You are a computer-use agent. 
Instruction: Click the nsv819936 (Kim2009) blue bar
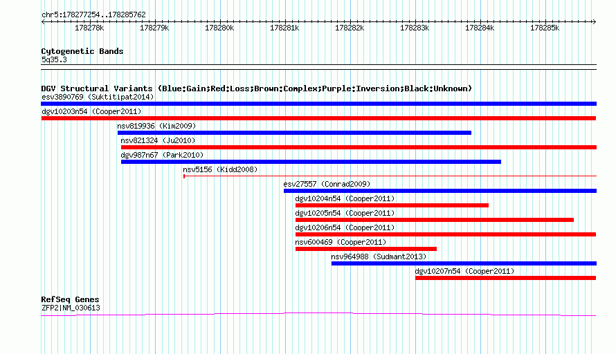coord(294,133)
